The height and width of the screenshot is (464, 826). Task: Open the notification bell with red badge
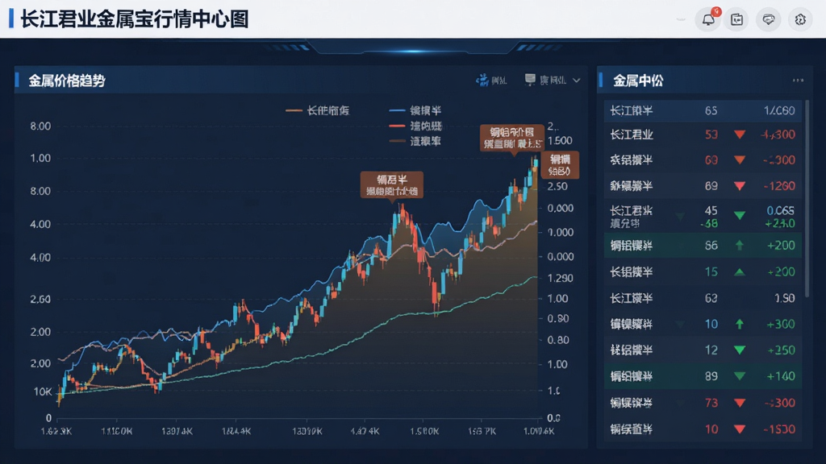click(x=708, y=19)
